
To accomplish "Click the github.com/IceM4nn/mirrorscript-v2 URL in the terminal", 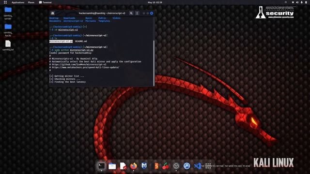I will (79, 64).
